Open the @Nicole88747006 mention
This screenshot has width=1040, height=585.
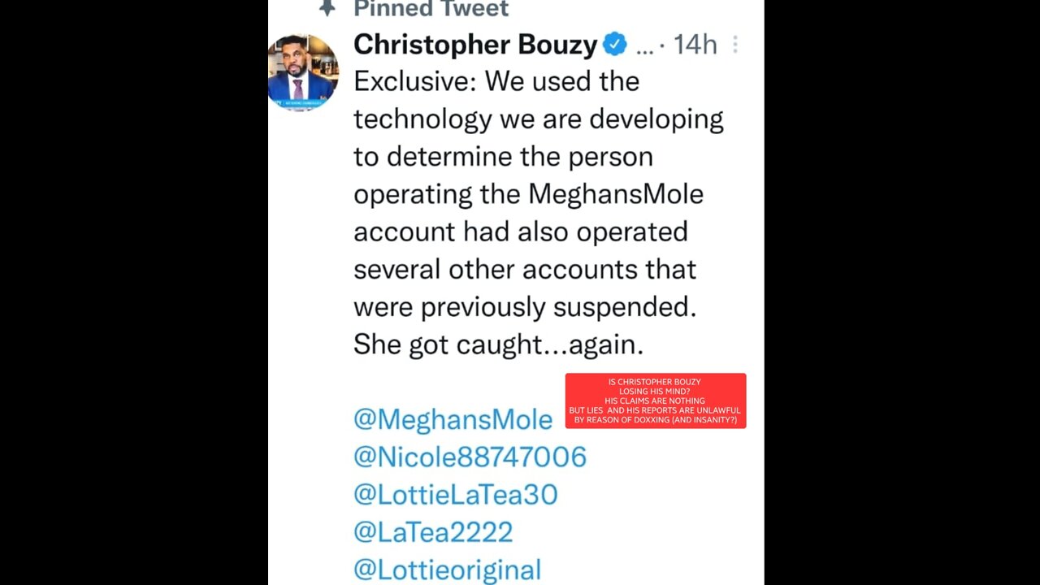tap(470, 457)
